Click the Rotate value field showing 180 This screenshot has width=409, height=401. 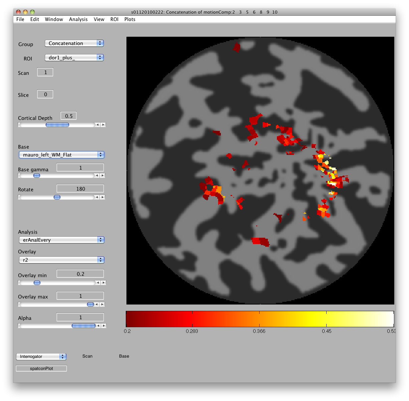tap(80, 189)
